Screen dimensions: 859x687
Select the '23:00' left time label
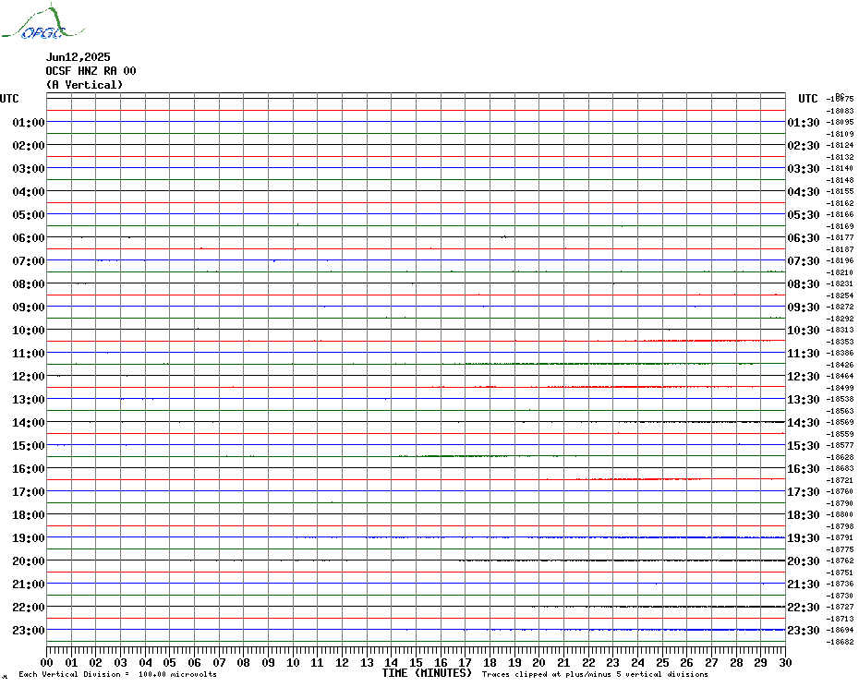tap(29, 631)
